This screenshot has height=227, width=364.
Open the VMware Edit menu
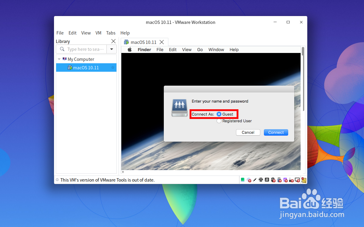[x=72, y=33]
